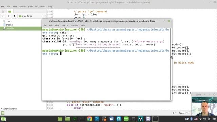Screen dimensions: 217x122
Task: Open the Bluetooth tray icon
Action: 191,119
